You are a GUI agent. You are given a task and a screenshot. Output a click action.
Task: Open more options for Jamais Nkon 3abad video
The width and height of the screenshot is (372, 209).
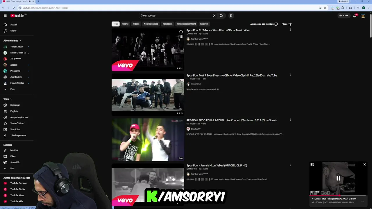(290, 165)
